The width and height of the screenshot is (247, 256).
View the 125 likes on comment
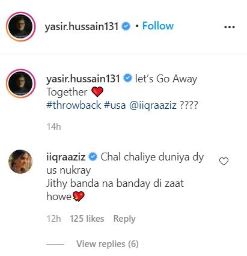[87, 219]
